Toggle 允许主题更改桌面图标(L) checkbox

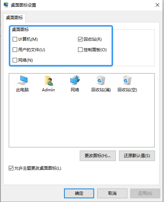[x=11, y=168]
